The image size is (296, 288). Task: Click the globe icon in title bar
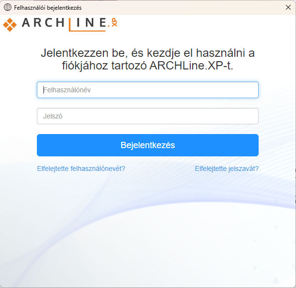(8, 7)
